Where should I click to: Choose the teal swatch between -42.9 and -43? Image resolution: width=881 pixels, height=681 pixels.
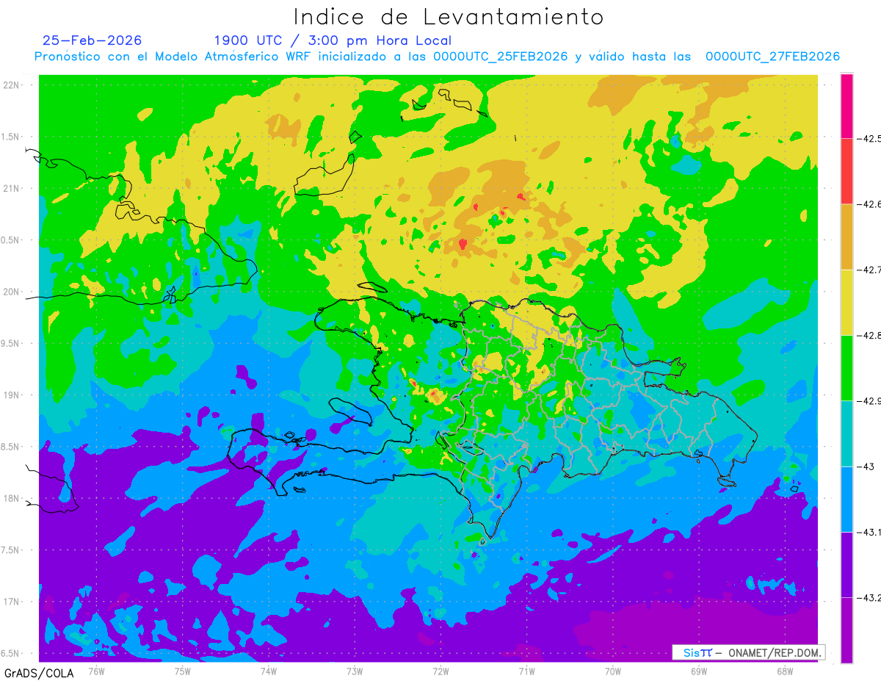tap(846, 433)
